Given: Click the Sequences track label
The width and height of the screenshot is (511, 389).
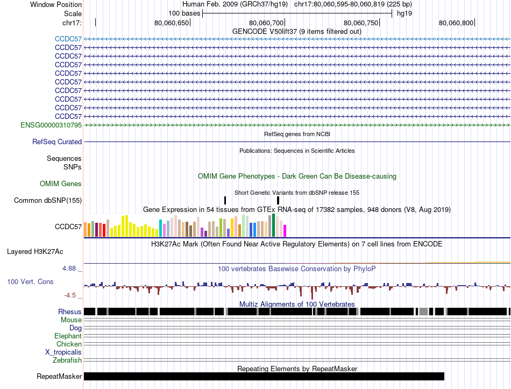Looking at the screenshot, I should coord(64,159).
